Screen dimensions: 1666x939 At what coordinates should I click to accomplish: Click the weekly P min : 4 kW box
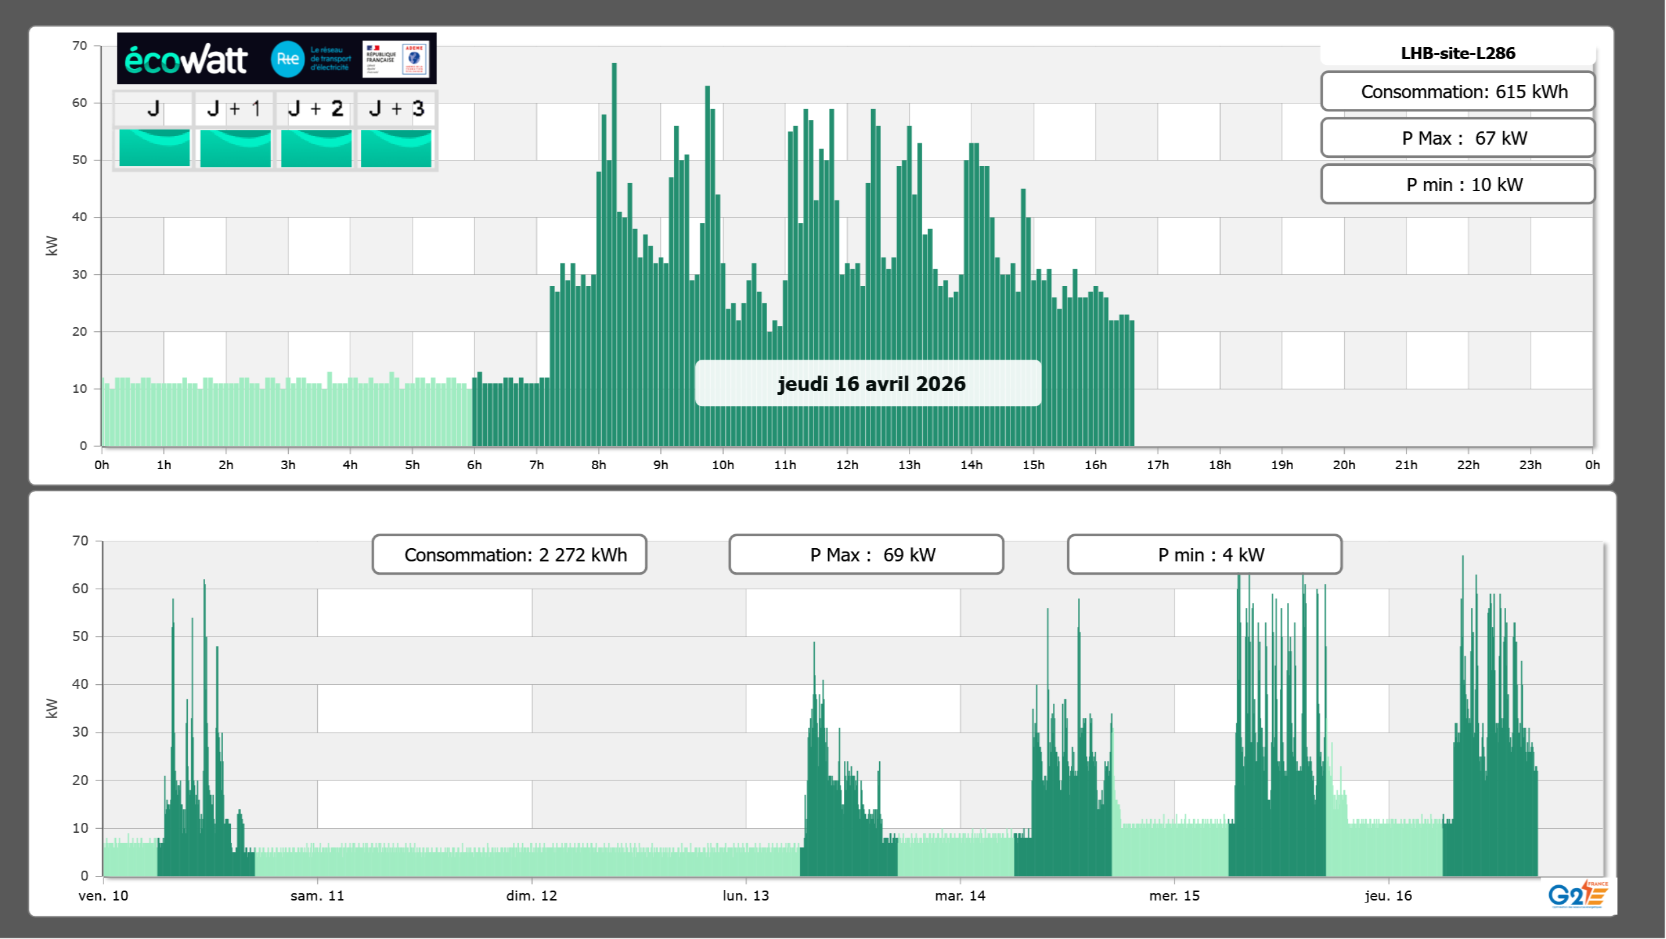pos(1204,555)
